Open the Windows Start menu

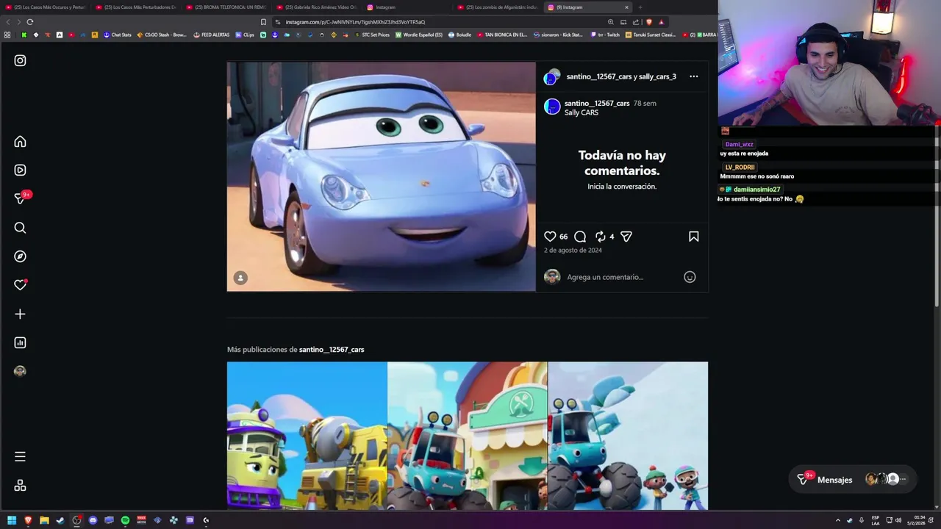[x=12, y=520]
